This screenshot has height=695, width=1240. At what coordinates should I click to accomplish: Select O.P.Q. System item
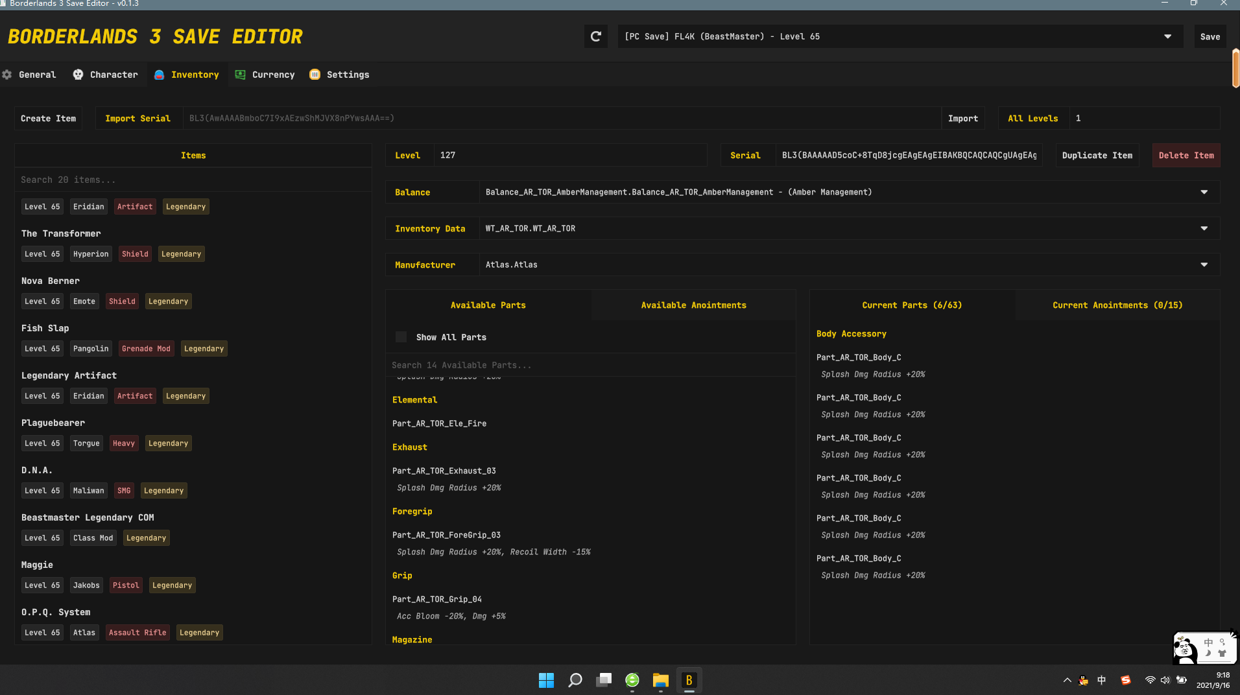(193, 624)
